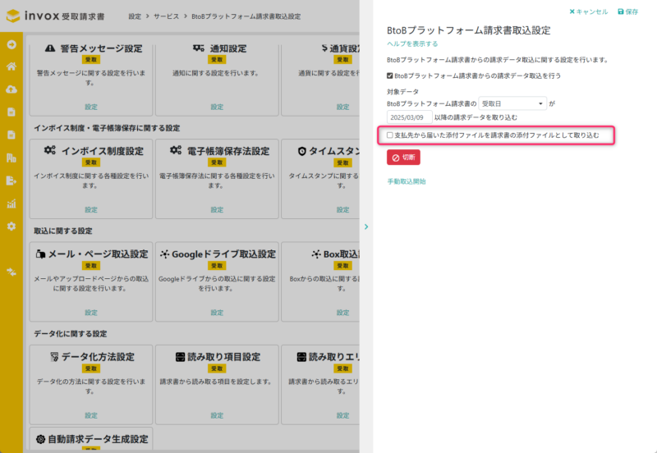
Task: Click the invox logo icon
Action: click(x=13, y=16)
